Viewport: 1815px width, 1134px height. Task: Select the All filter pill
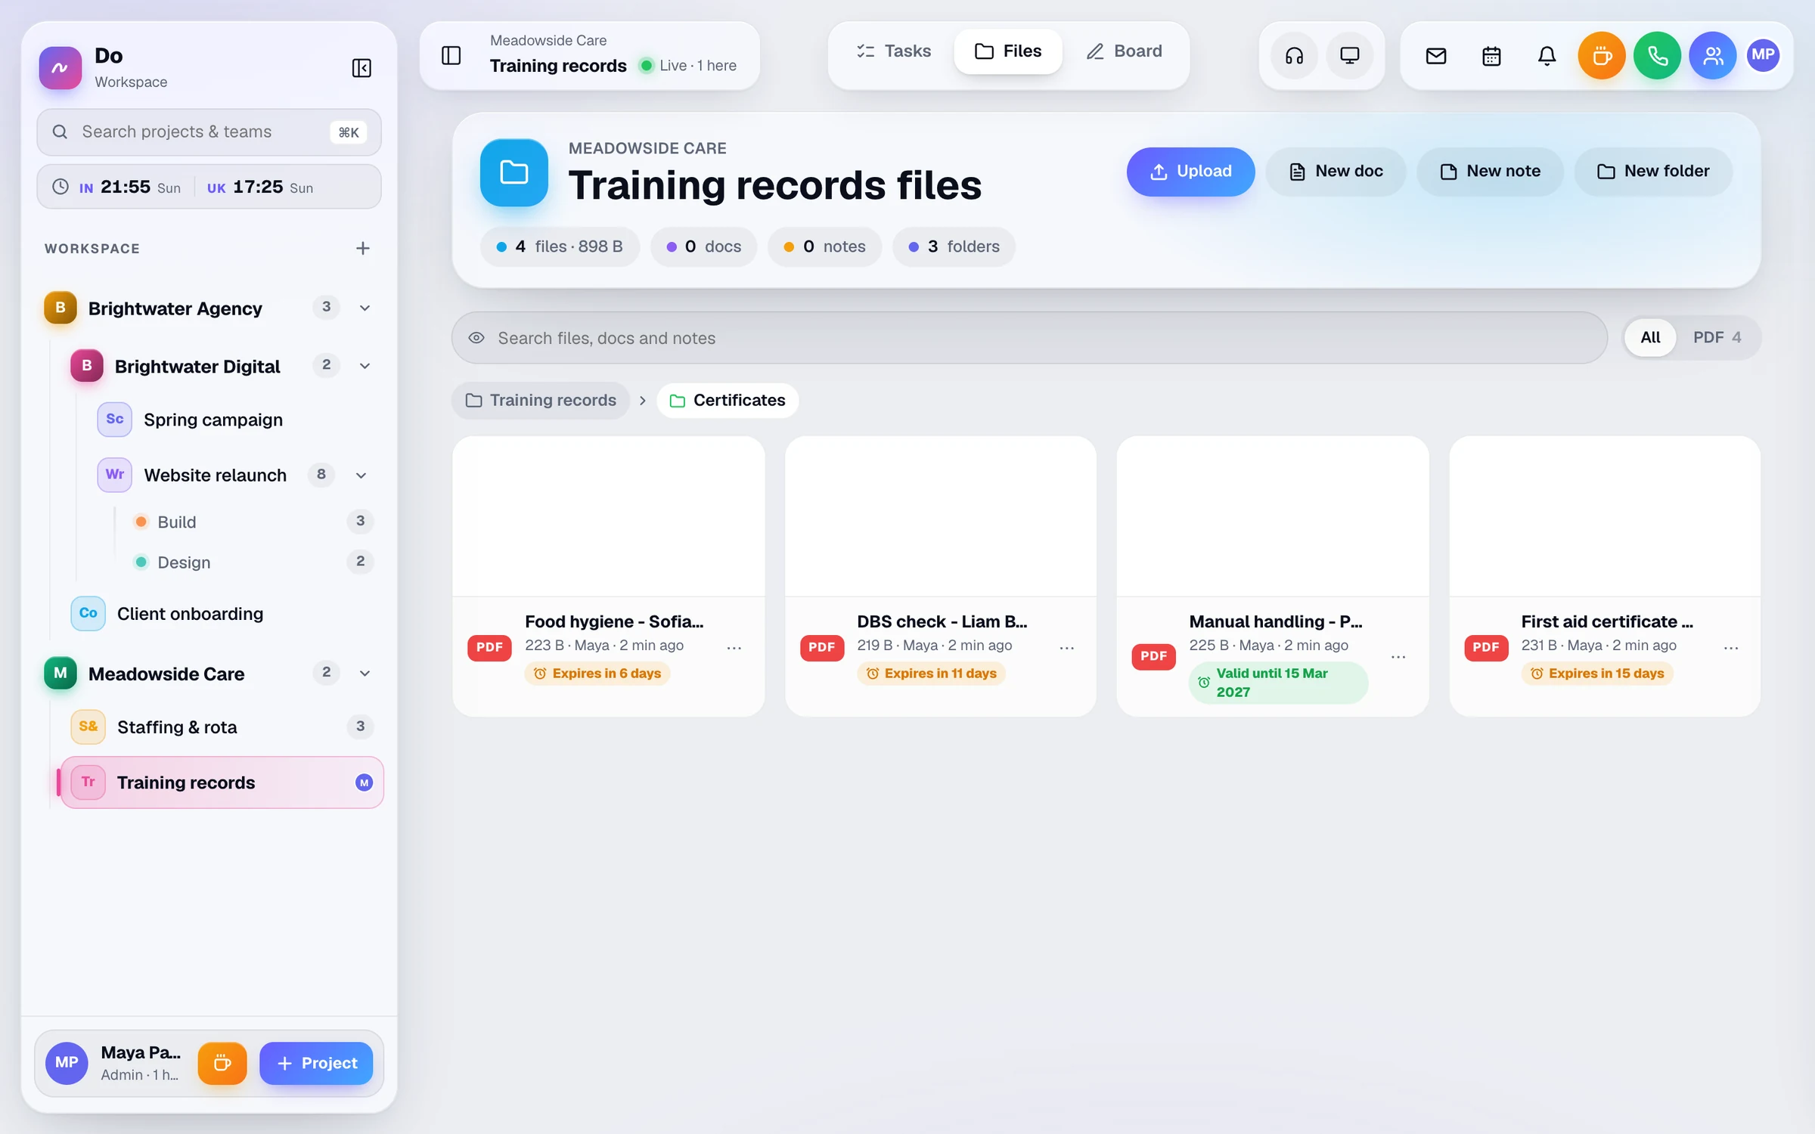1650,337
